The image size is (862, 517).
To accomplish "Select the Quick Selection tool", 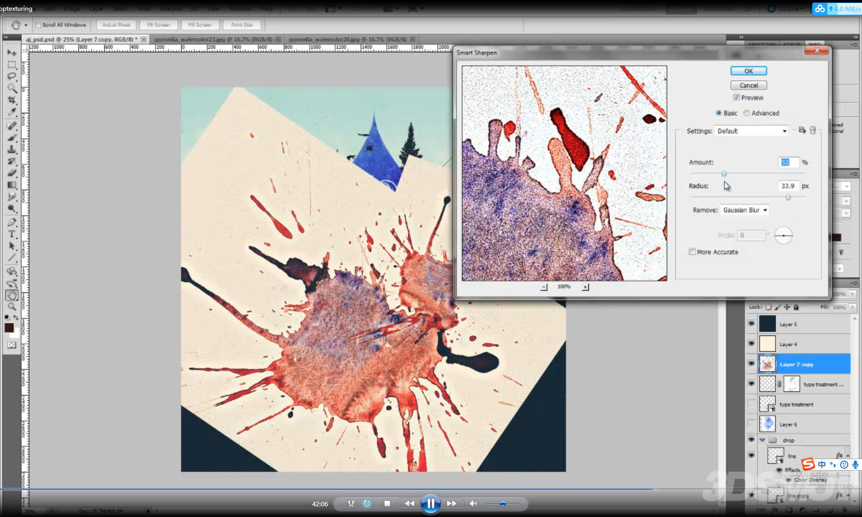I will coord(12,88).
